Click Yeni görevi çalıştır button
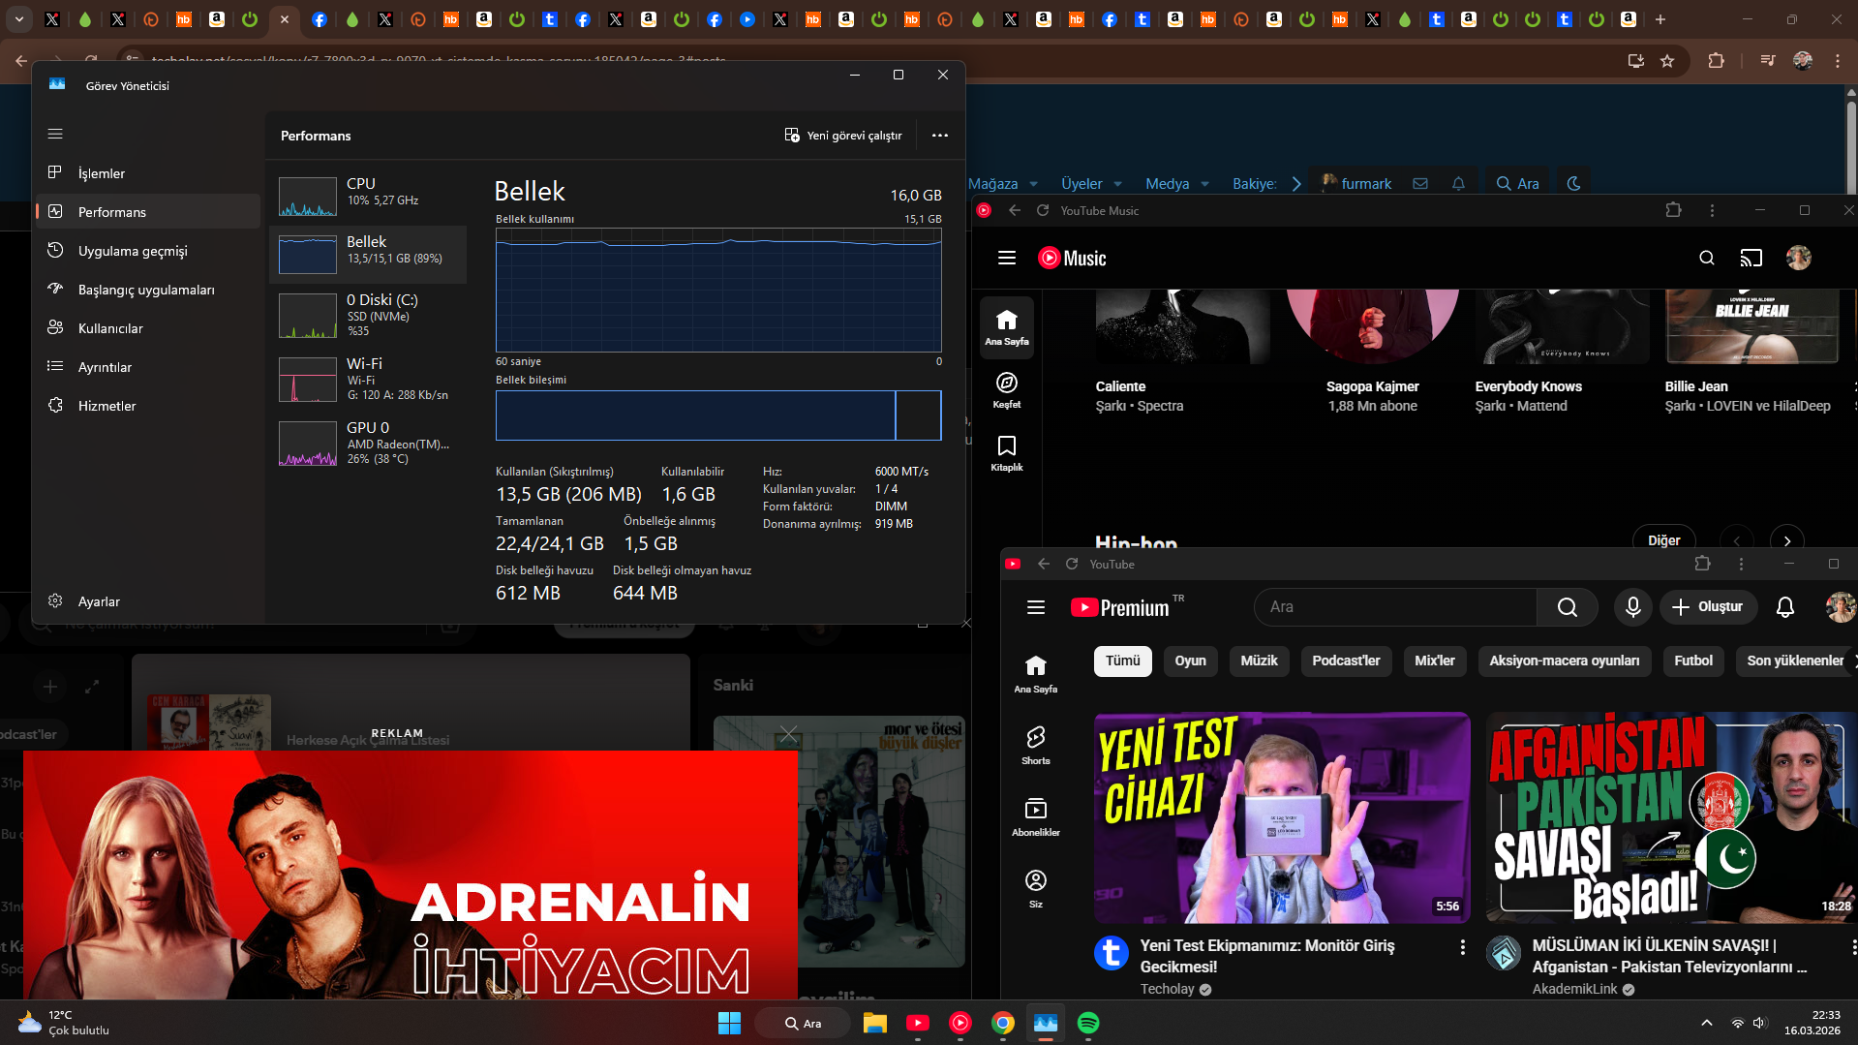This screenshot has height=1045, width=1858. point(843,136)
